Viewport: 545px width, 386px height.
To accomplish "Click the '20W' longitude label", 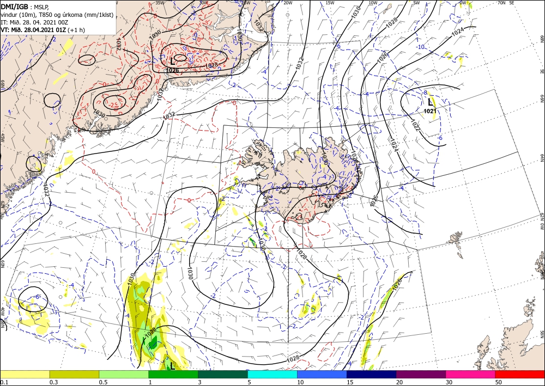I will pyautogui.click(x=288, y=2).
